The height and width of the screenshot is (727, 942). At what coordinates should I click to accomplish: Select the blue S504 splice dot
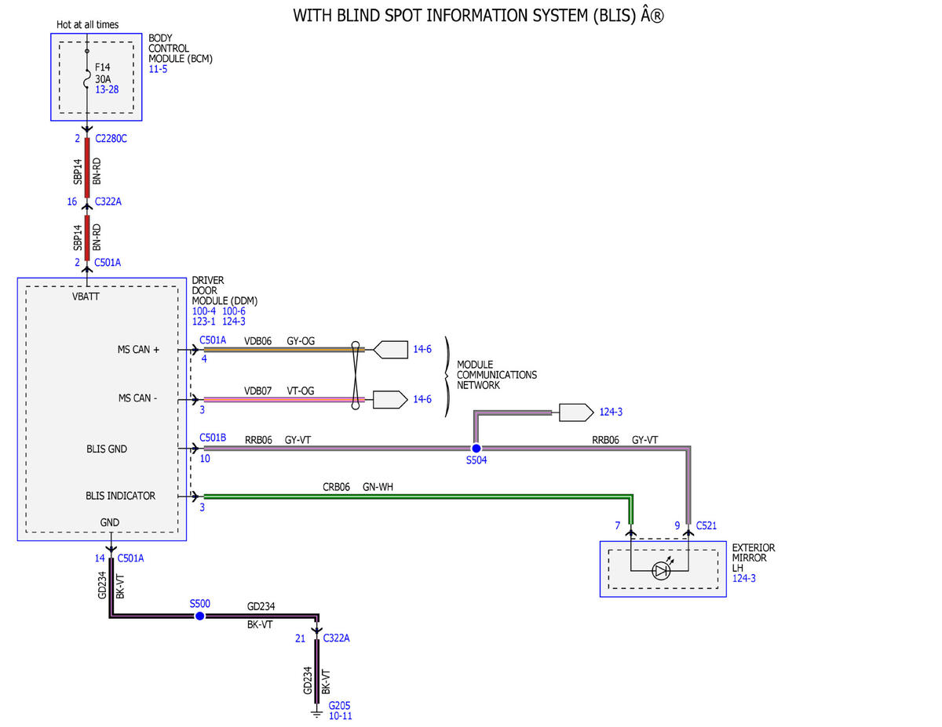pos(476,448)
